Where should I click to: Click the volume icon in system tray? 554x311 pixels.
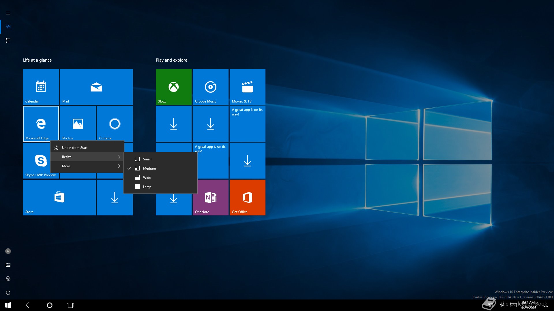point(502,305)
